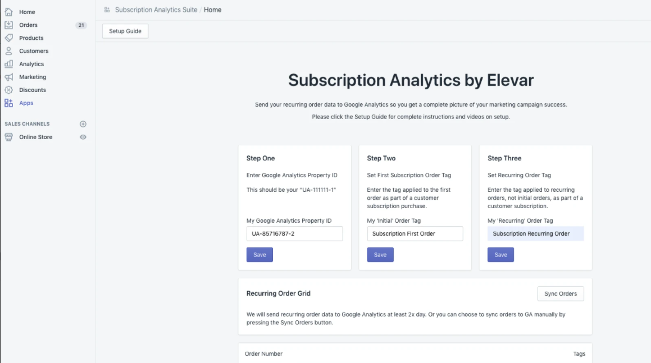The width and height of the screenshot is (651, 363).
Task: Focus the Google Analytics Property ID field
Action: click(294, 234)
